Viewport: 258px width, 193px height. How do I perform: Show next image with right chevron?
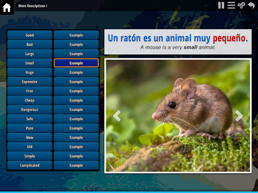(239, 116)
